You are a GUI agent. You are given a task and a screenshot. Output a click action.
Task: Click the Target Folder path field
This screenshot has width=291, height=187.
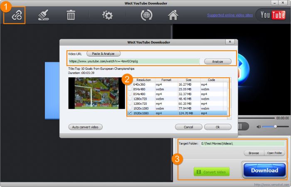[x=243, y=143]
